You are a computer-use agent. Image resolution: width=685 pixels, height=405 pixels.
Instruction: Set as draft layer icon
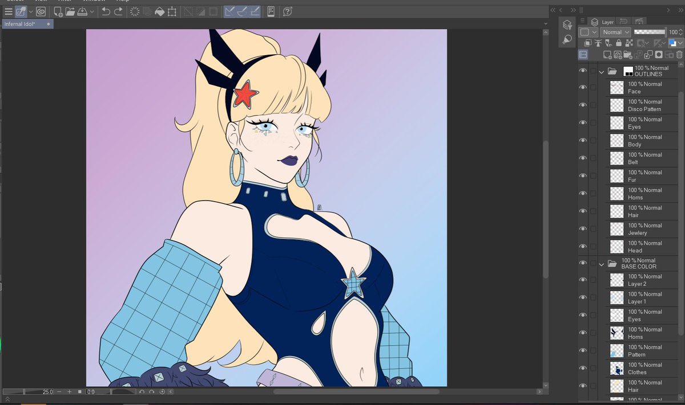[609, 43]
